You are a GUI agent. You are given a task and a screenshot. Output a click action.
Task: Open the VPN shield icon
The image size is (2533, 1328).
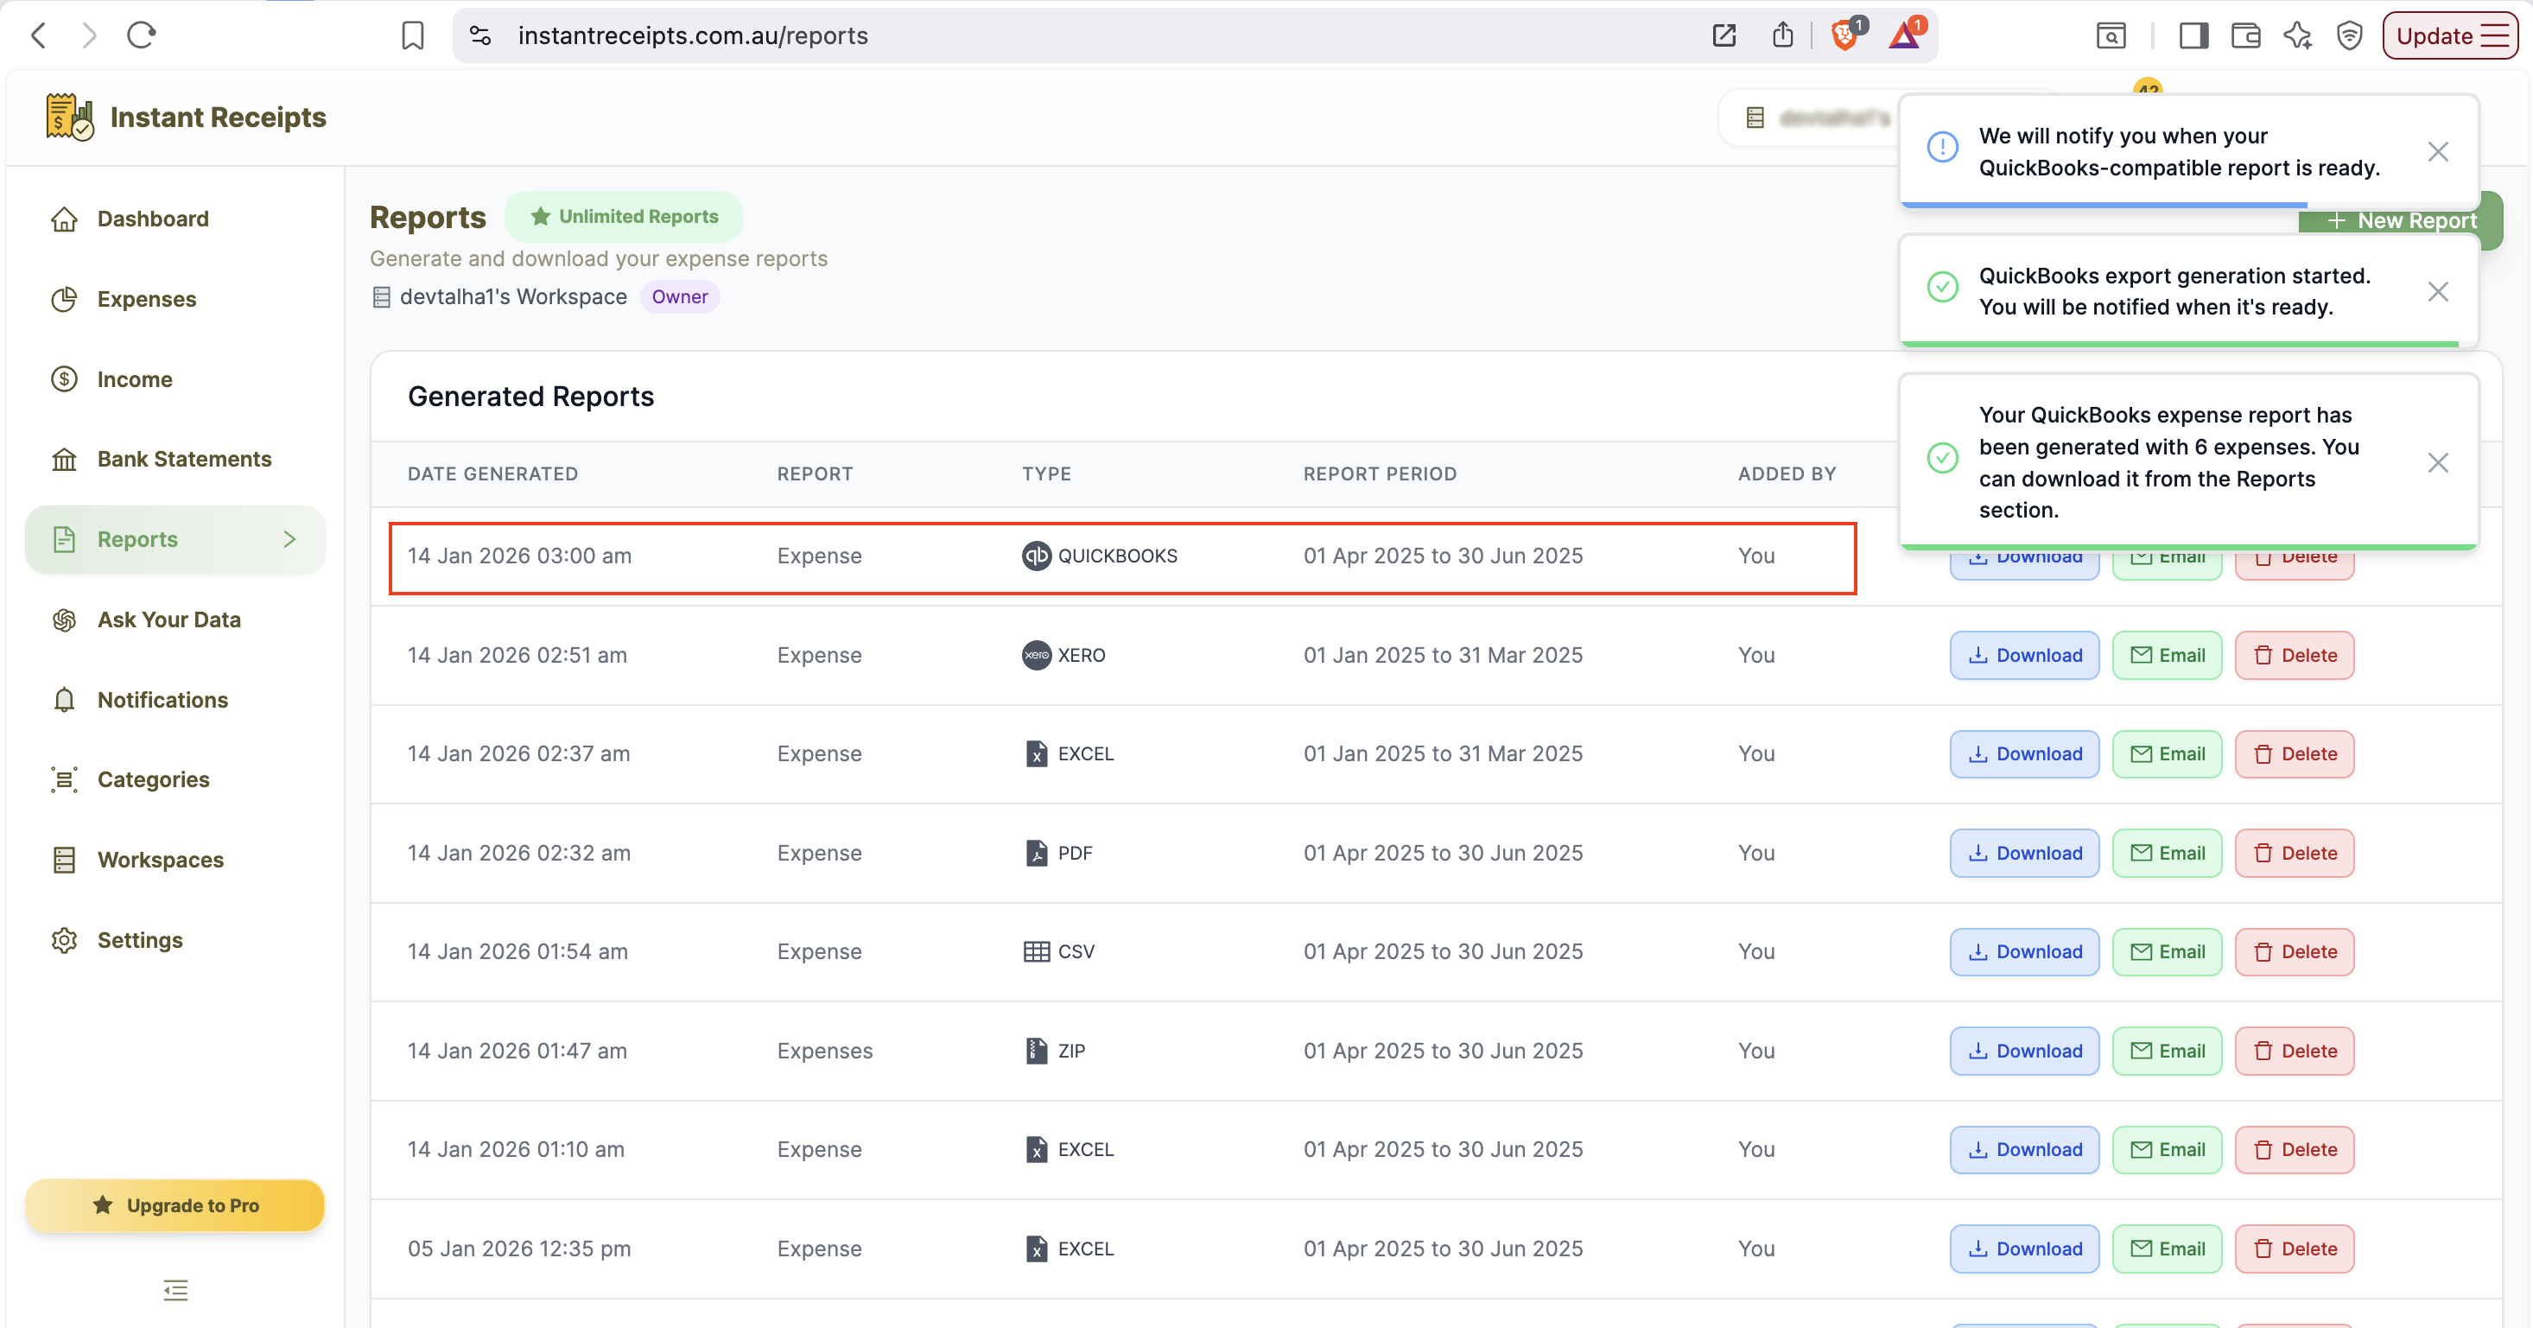coord(2350,35)
